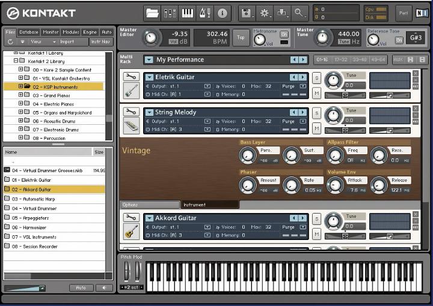Select rack page 17-32
433x306 pixels.
pyautogui.click(x=341, y=59)
